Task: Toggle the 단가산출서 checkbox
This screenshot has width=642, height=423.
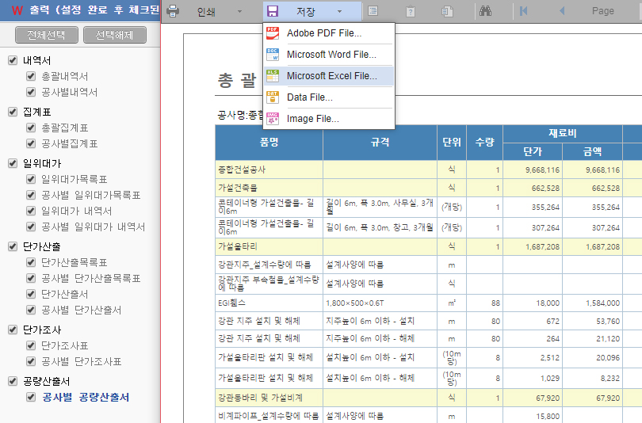Action: coord(31,294)
